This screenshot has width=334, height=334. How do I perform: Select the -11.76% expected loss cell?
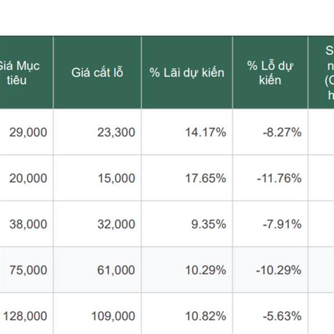click(279, 178)
